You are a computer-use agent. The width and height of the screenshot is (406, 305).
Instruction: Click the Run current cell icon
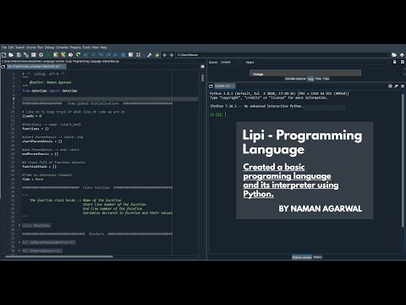(x=56, y=55)
